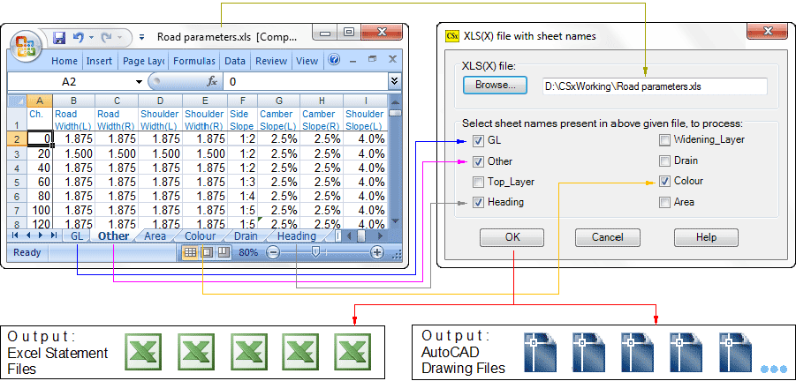Click the Browse... button
This screenshot has width=796, height=381.
(x=495, y=86)
